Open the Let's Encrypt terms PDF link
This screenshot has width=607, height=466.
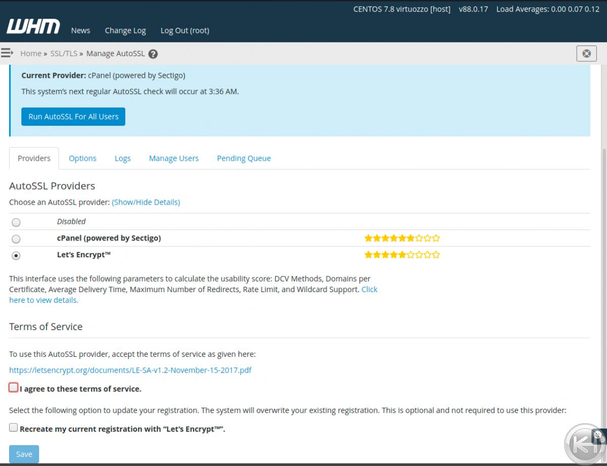point(130,370)
